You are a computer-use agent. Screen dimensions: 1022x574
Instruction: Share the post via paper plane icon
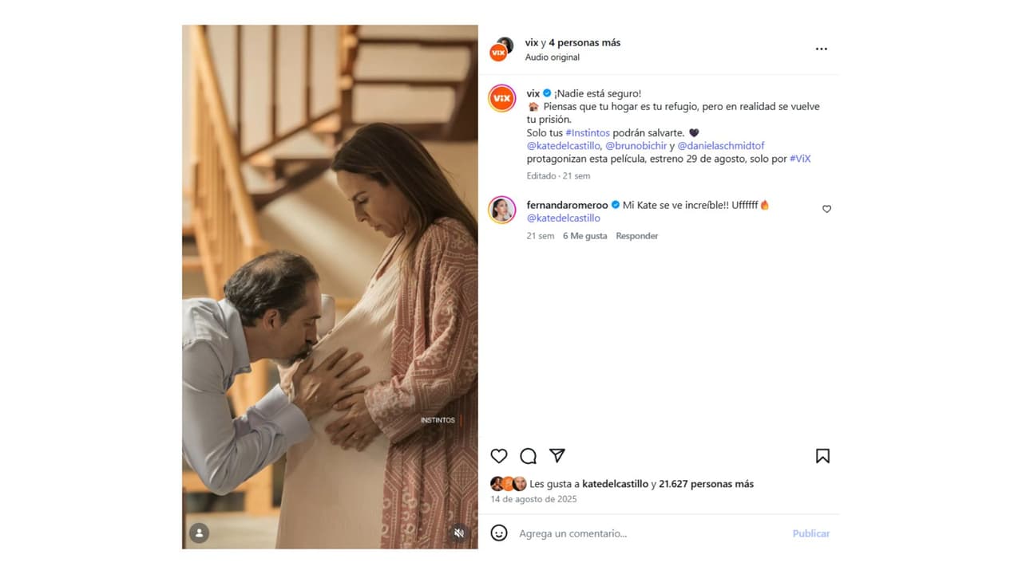557,456
